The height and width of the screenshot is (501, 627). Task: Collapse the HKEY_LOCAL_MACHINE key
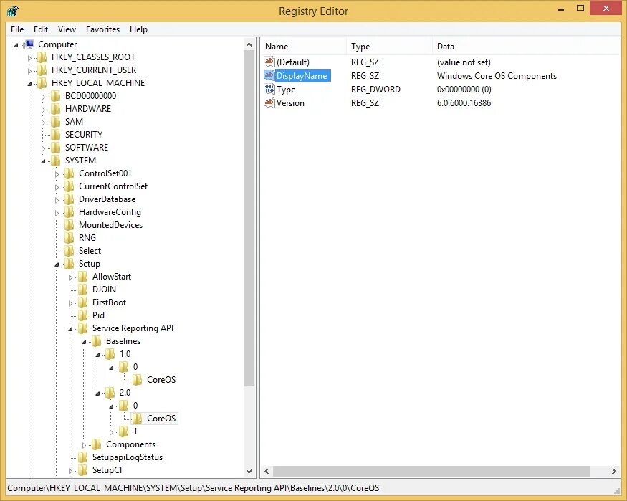29,84
